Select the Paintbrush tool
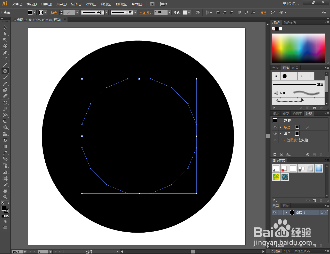The image size is (330, 254). click(x=5, y=77)
